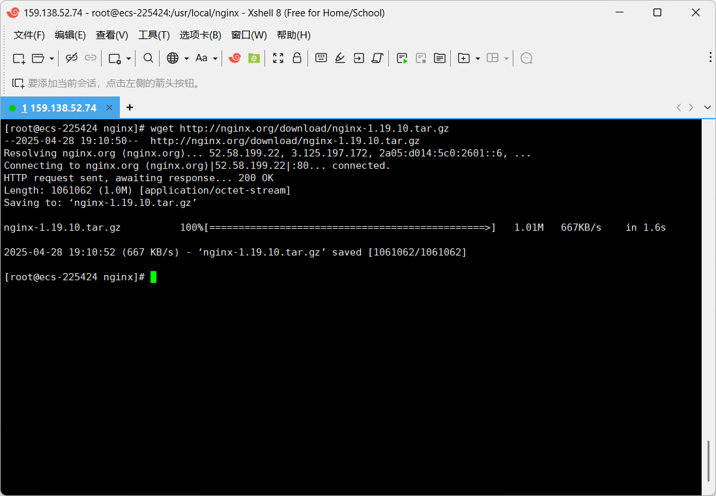This screenshot has width=716, height=496.
Task: Click the 100% download progress bar line
Action: [x=335, y=227]
